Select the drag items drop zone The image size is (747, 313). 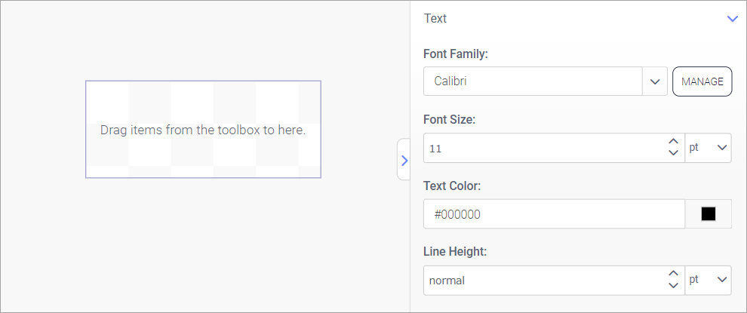(x=203, y=130)
